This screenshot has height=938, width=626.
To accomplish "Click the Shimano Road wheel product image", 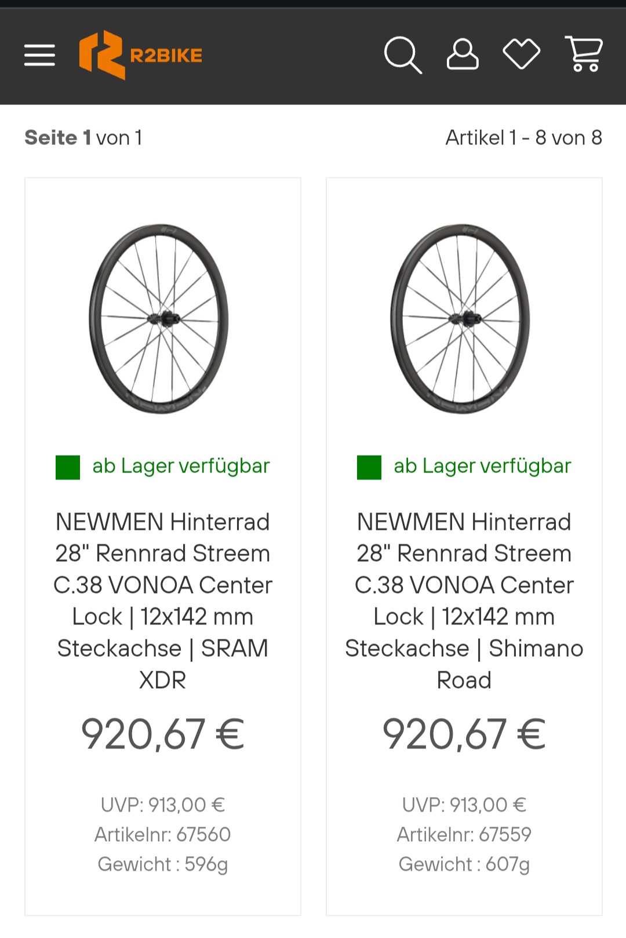I will pyautogui.click(x=461, y=319).
